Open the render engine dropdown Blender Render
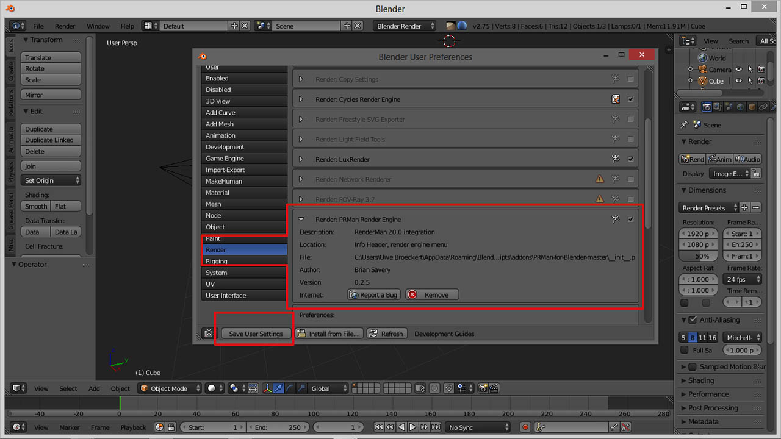The height and width of the screenshot is (439, 781). tap(406, 26)
